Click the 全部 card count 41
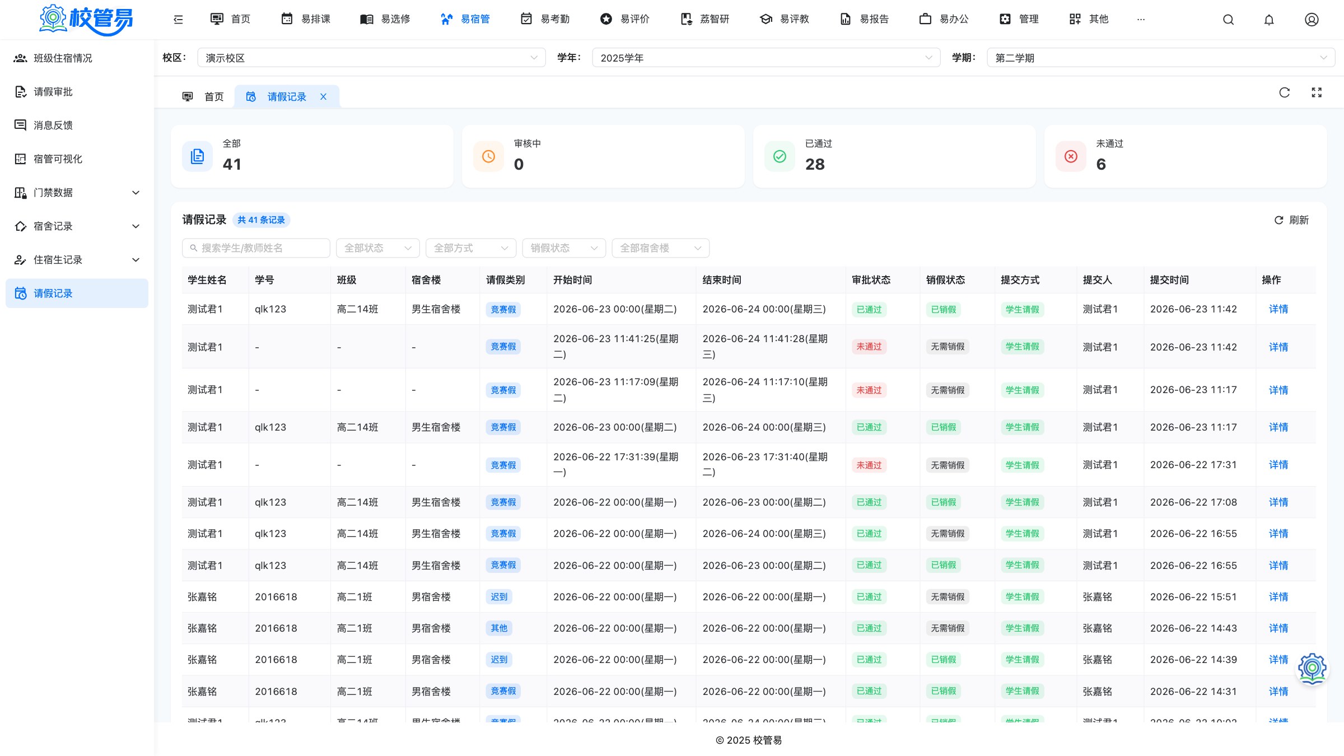This screenshot has height=756, width=1344. [232, 164]
